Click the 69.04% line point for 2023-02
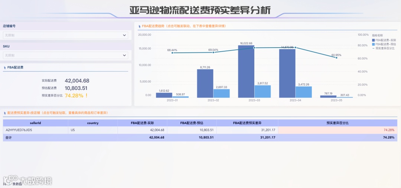Screen dimensions: 401x188 213,52
